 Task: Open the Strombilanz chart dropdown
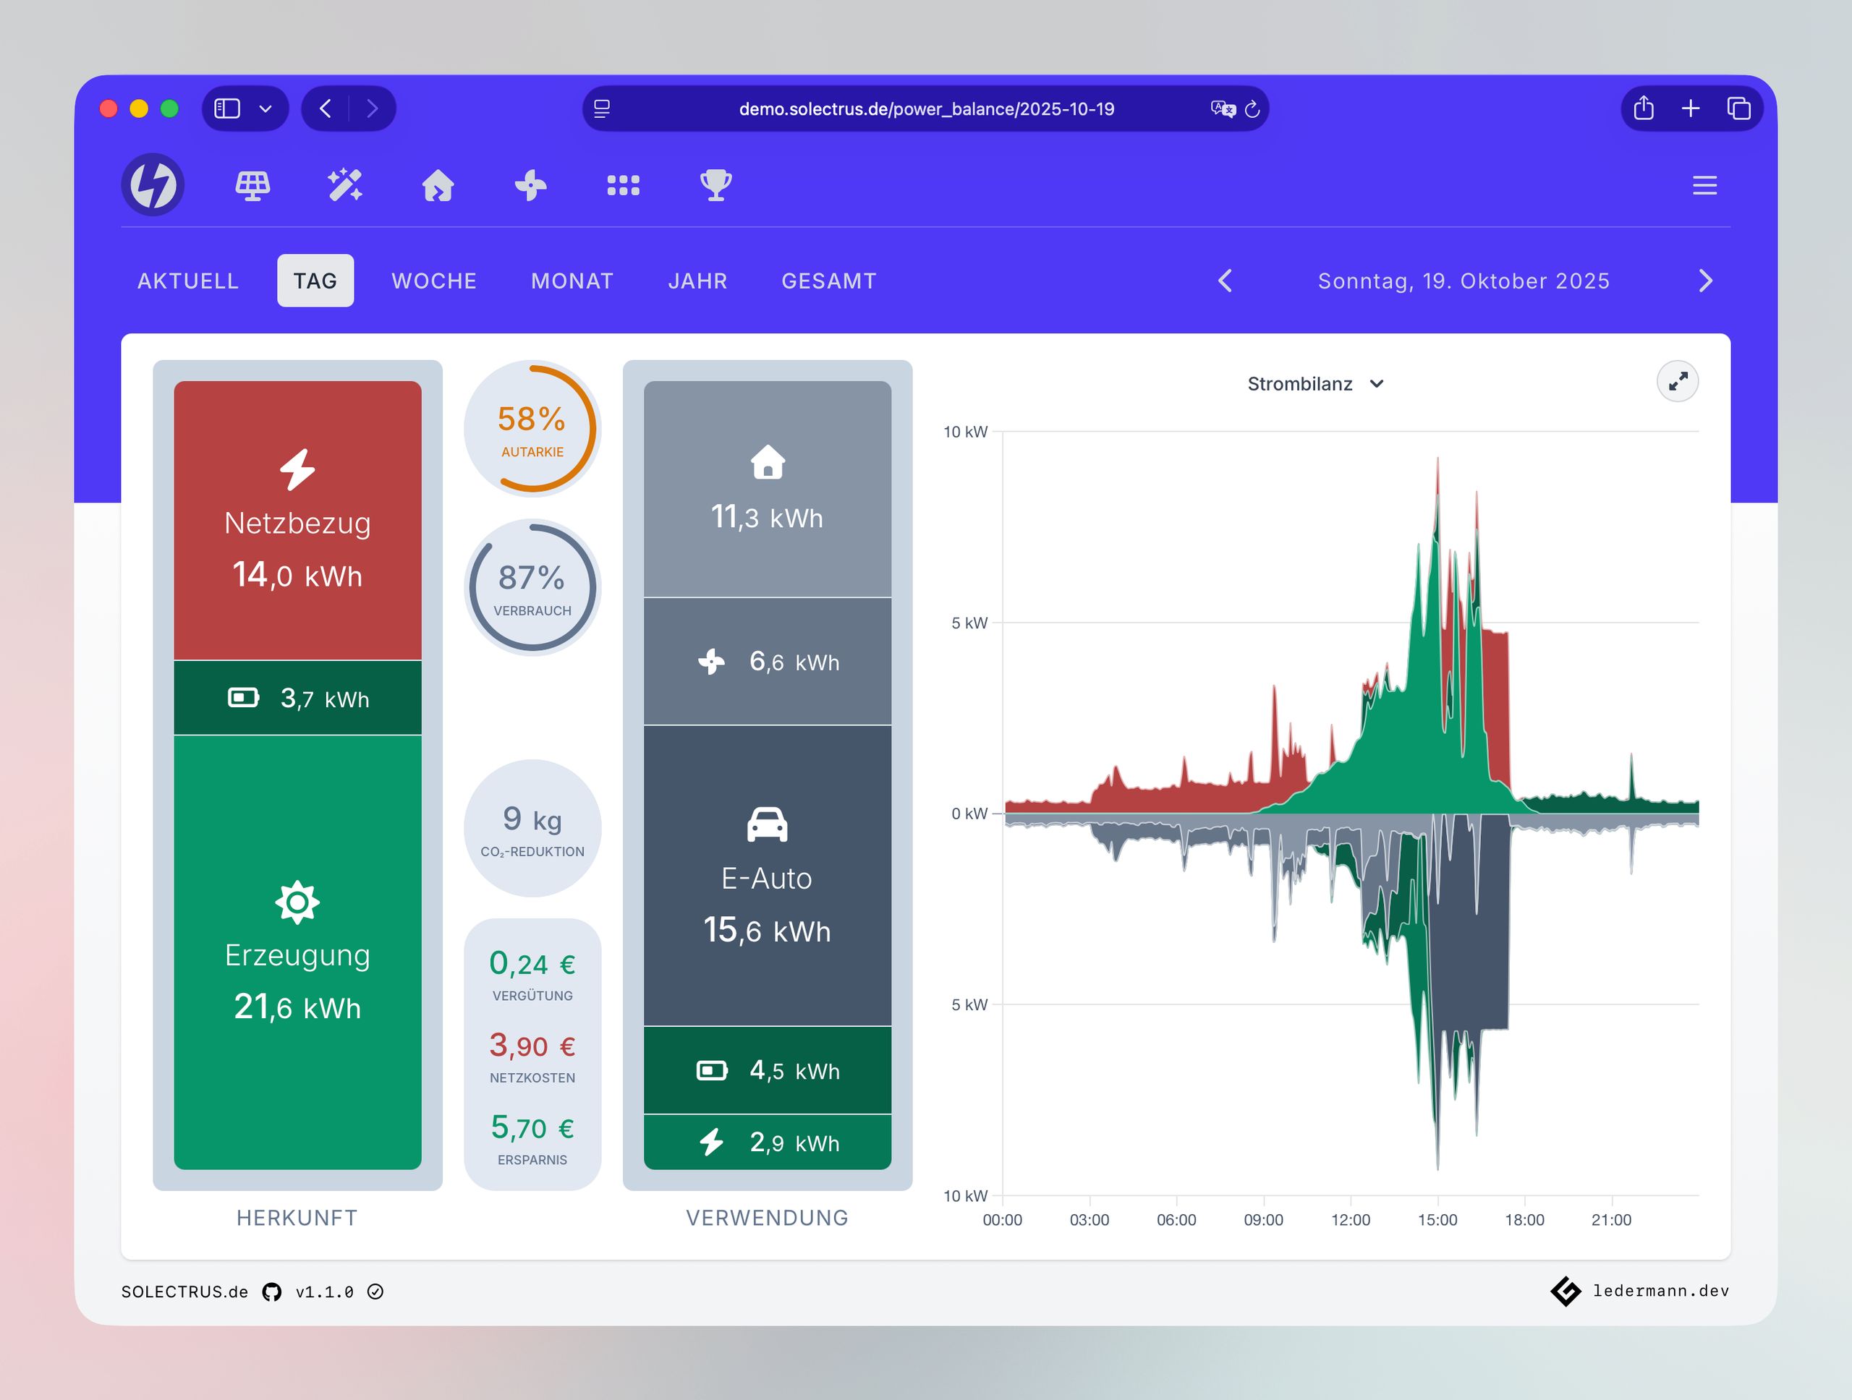[x=1314, y=384]
